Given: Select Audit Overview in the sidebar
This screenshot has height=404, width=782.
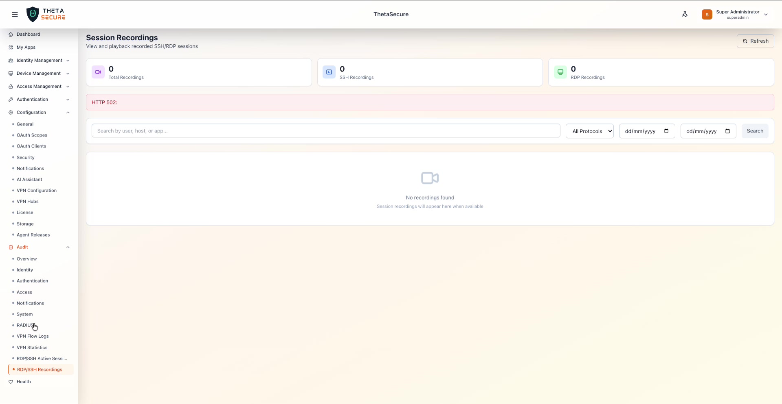Looking at the screenshot, I should tap(26, 258).
